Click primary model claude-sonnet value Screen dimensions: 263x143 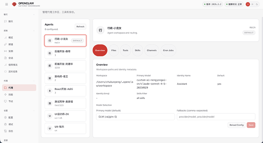coord(151,84)
